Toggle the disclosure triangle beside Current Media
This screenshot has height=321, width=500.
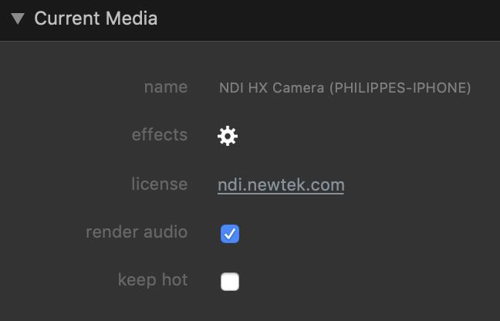[x=18, y=19]
